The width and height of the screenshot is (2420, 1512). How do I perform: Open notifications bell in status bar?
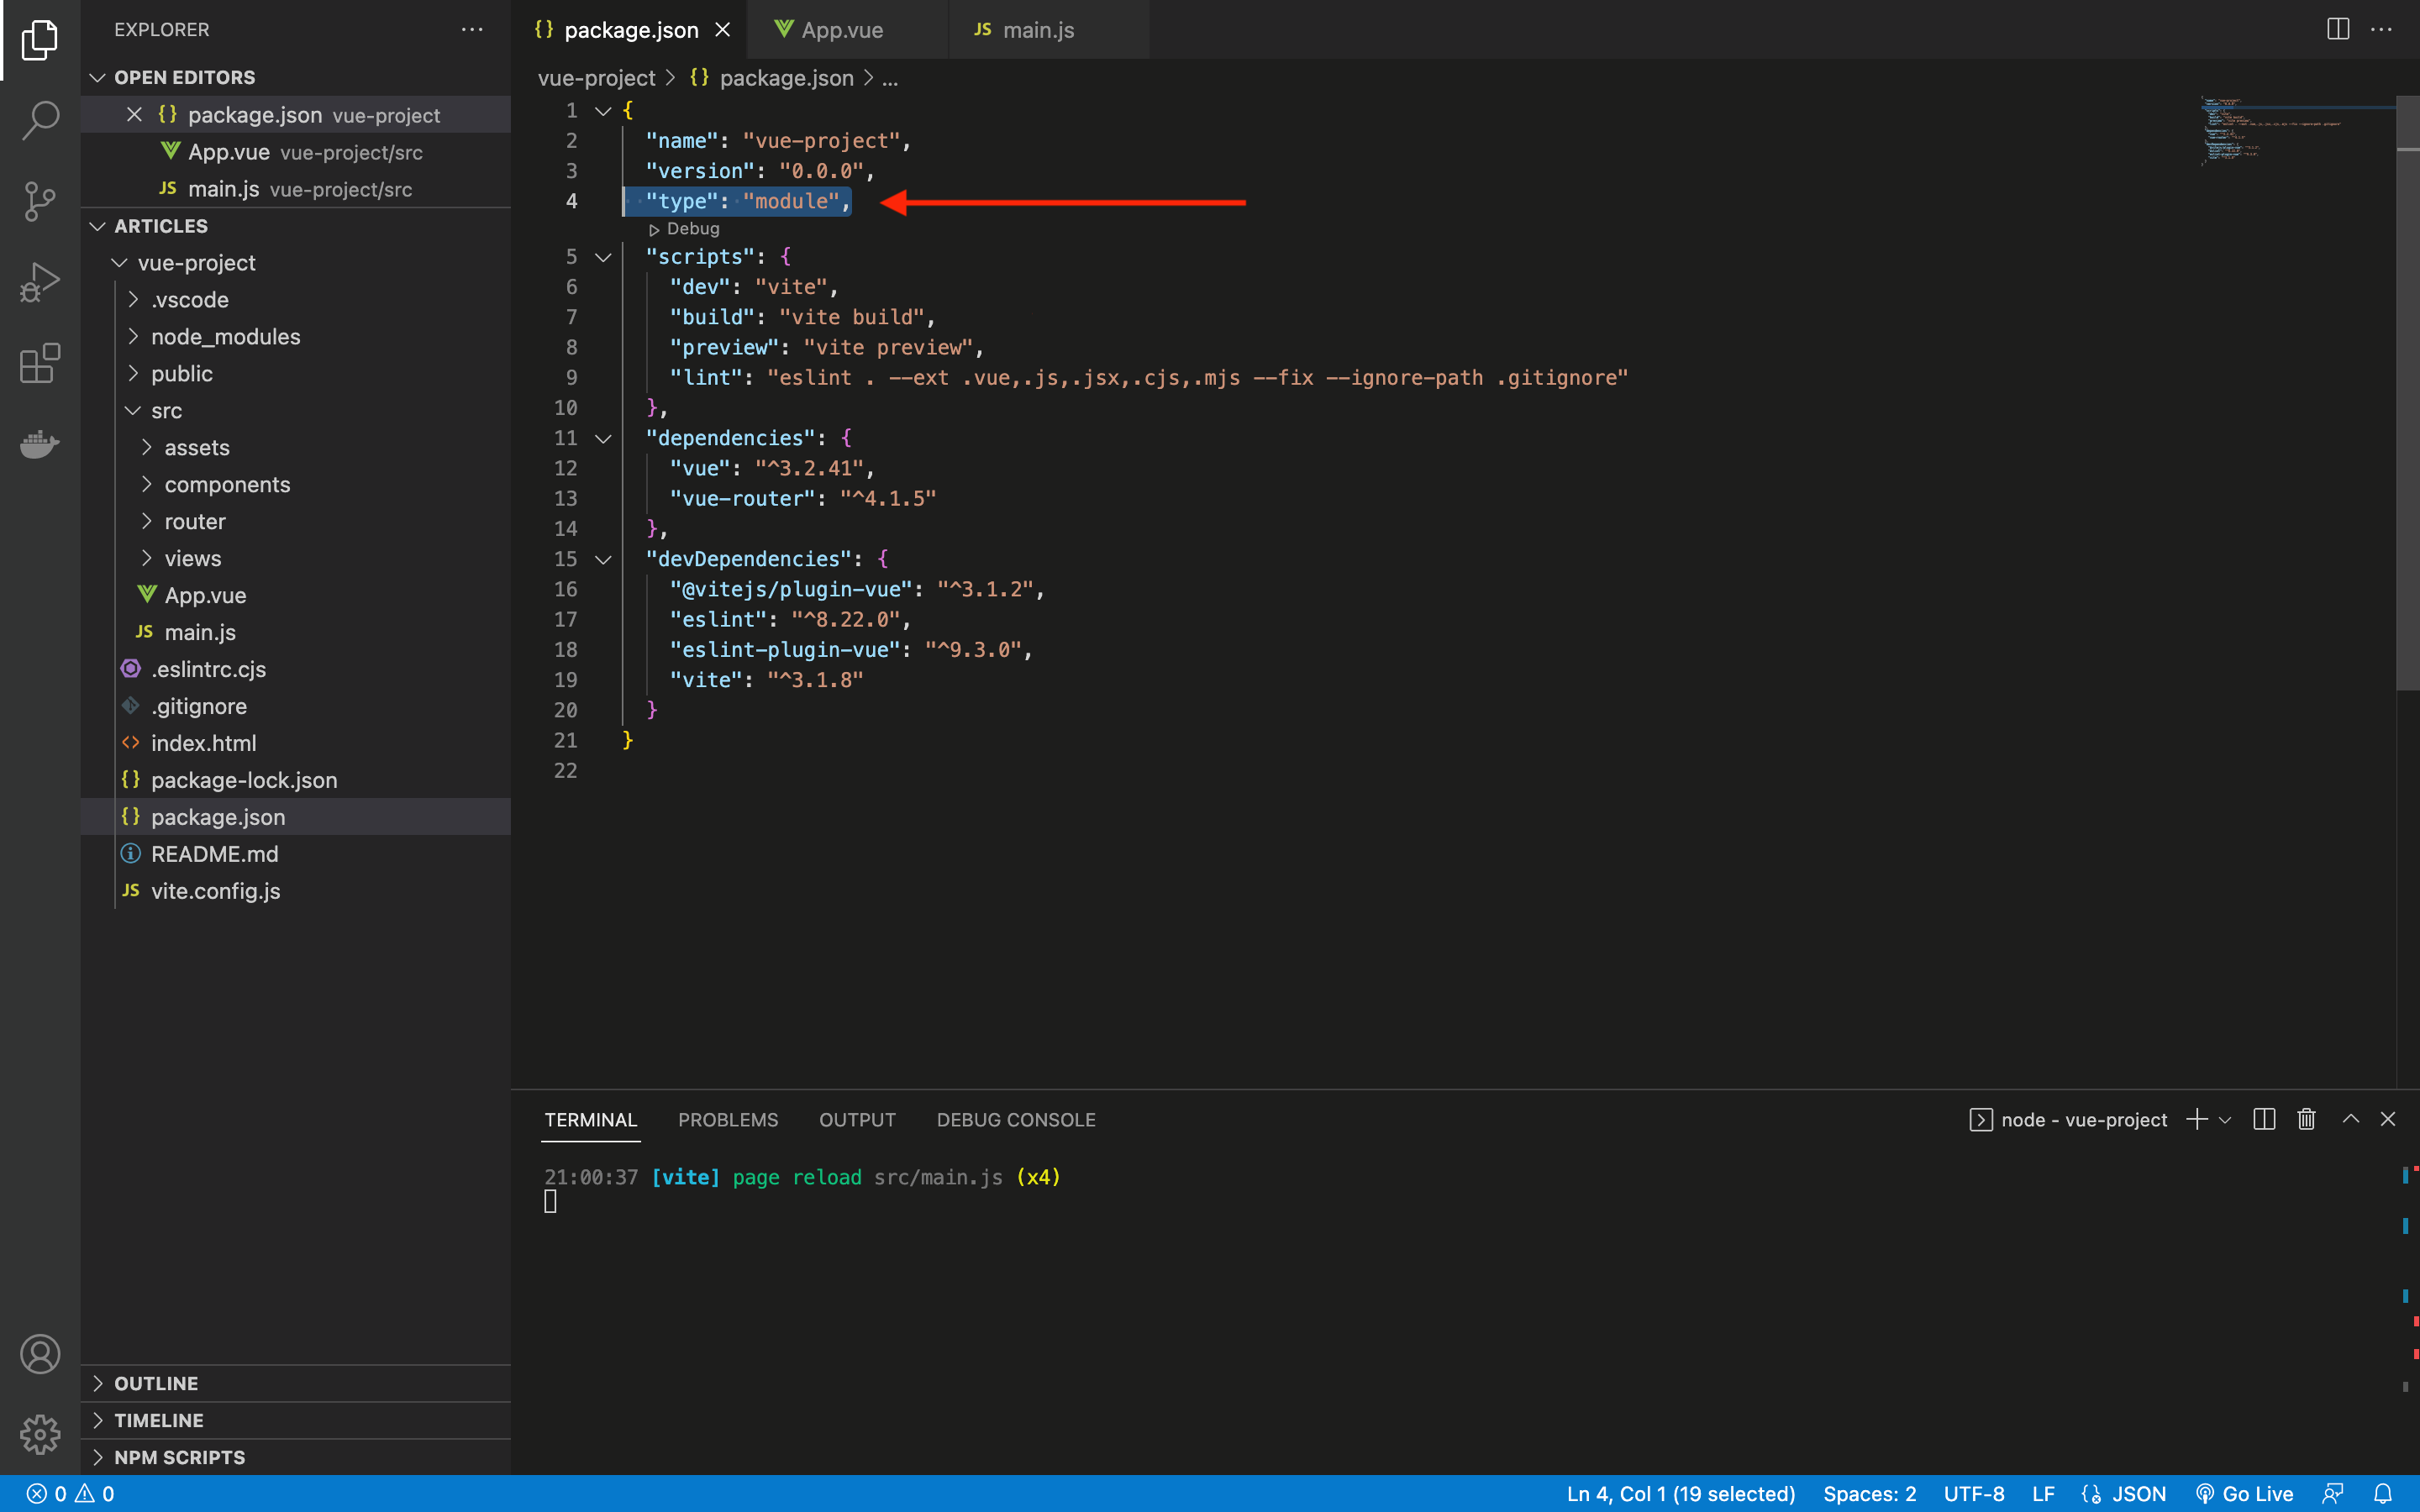pos(2383,1494)
